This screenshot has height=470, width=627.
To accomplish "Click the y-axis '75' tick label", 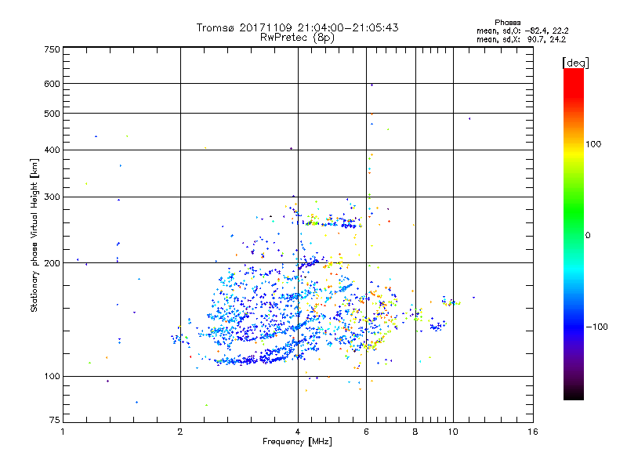I will click(x=55, y=420).
